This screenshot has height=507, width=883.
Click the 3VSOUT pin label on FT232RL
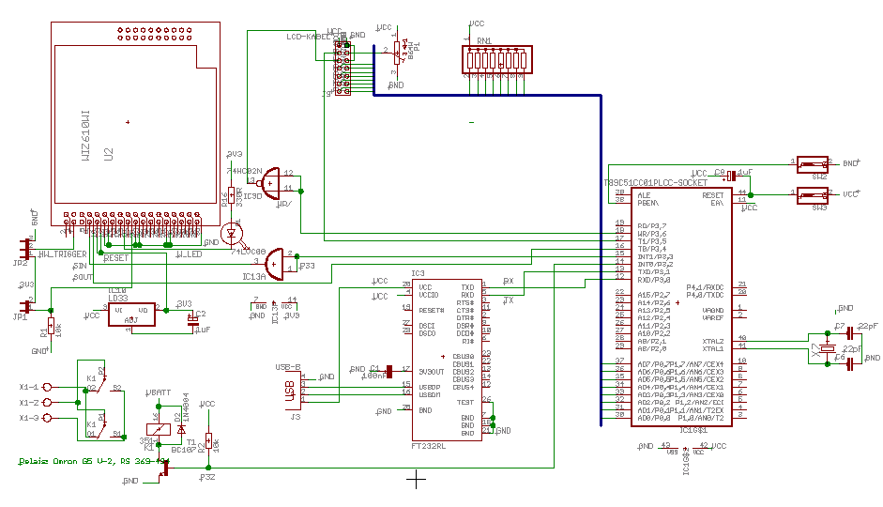click(x=432, y=372)
